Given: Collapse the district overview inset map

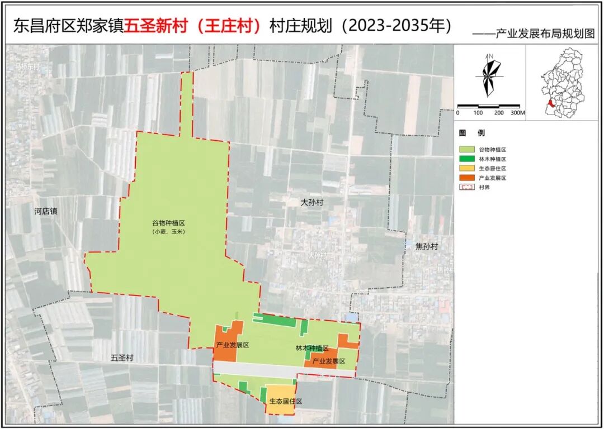Looking at the screenshot, I should click(559, 84).
